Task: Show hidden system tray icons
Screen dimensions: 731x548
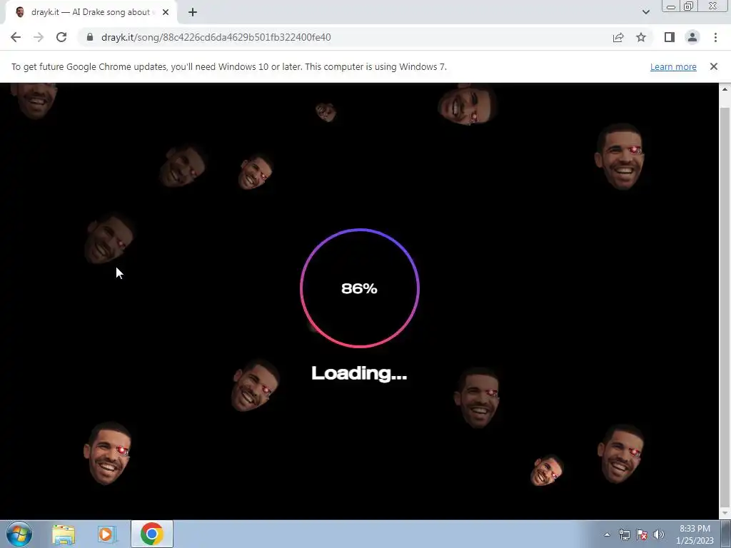Action: 607,534
